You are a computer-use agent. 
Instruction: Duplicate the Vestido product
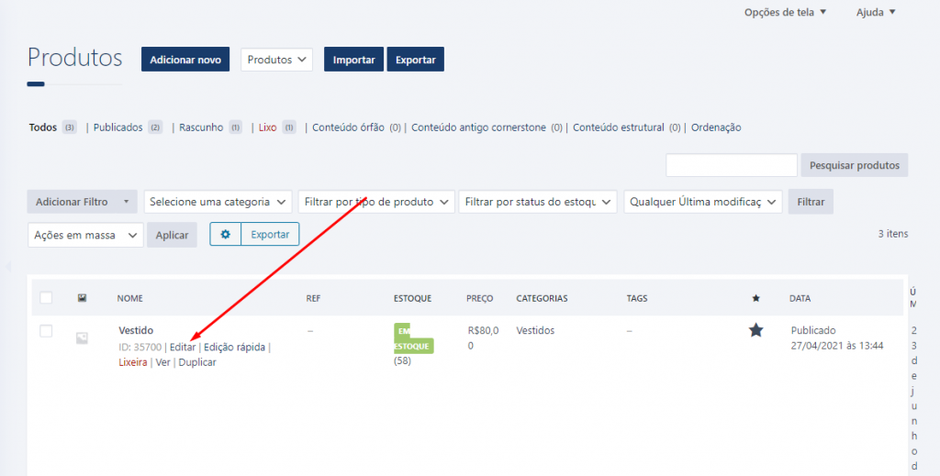tap(197, 362)
